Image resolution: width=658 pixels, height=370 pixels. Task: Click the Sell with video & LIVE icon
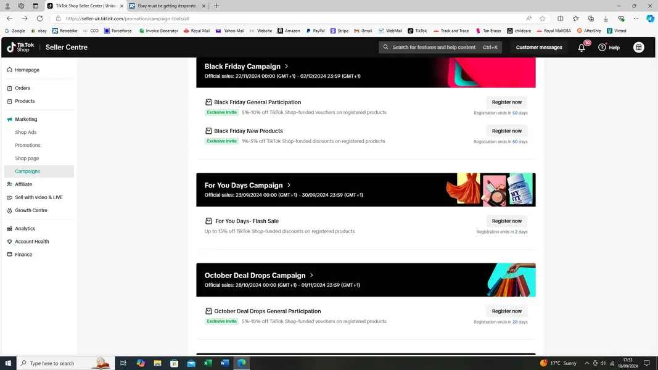(10, 197)
